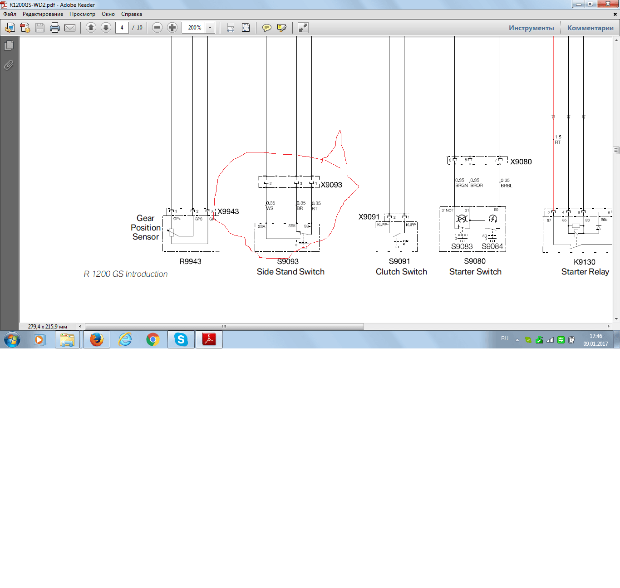The width and height of the screenshot is (620, 588).
Task: Click the email envelope toolbar icon
Action: [70, 28]
